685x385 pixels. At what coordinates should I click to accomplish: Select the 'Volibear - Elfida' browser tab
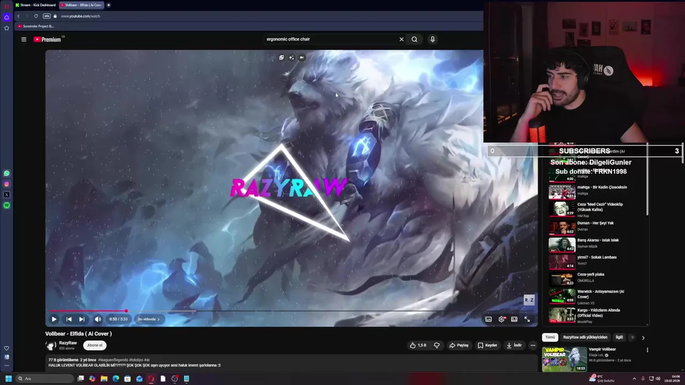[81, 5]
